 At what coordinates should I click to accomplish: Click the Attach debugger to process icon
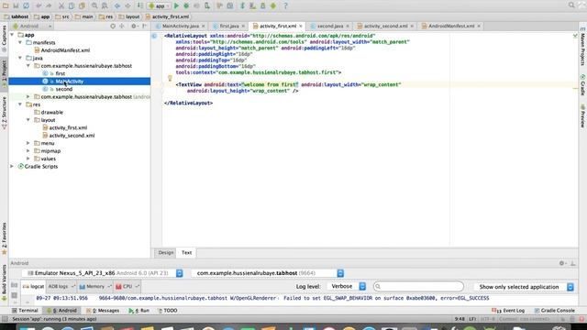[x=207, y=5]
